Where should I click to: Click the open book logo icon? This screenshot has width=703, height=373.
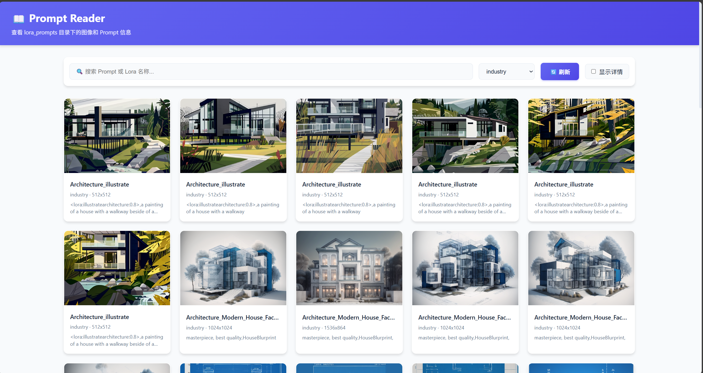[19, 19]
